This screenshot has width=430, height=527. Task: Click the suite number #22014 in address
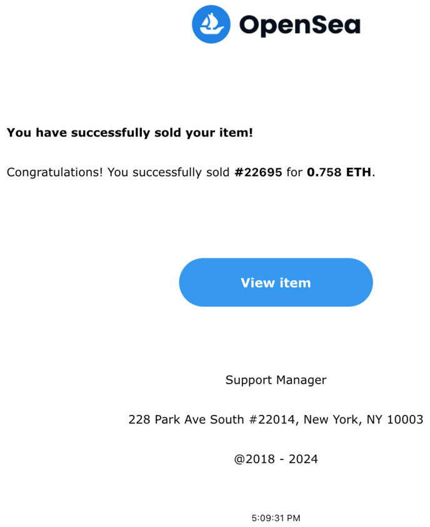273,420
